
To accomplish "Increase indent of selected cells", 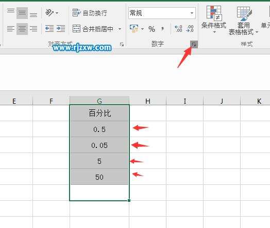I will click(x=61, y=28).
